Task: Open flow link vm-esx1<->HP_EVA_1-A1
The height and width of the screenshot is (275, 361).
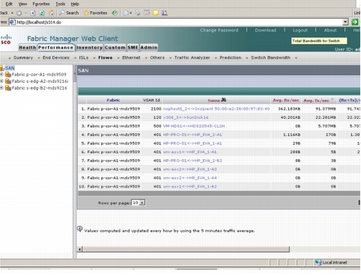Action: pyautogui.click(x=189, y=152)
